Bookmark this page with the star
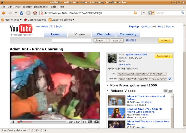186x133 pixels. tap(139, 13)
